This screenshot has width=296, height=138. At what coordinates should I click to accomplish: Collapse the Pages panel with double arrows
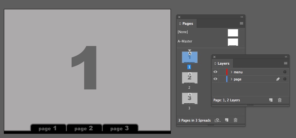tap(242, 17)
